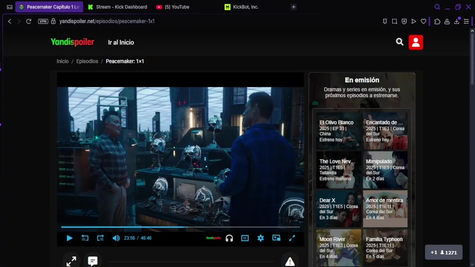Screen dimensions: 475x267
Task: Open 'Manipulado' series card
Action: click(x=385, y=170)
